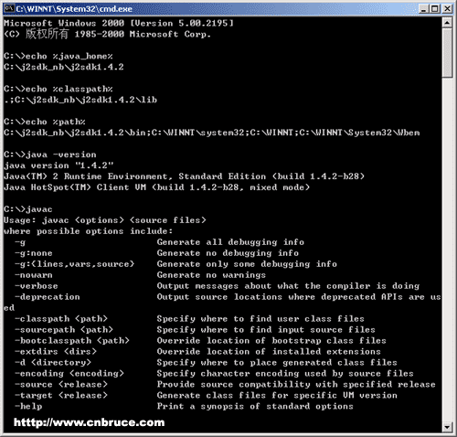The image size is (457, 437).
Task: Click the command 'echo %java_home%'
Action: point(69,56)
